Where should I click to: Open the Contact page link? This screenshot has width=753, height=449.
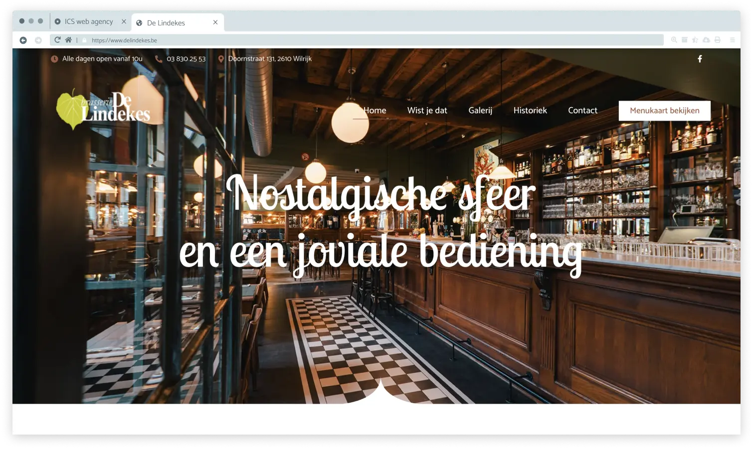click(582, 110)
